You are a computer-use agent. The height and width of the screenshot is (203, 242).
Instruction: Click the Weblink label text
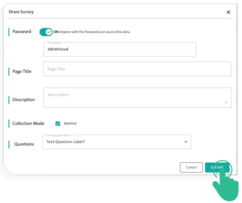[70, 123]
